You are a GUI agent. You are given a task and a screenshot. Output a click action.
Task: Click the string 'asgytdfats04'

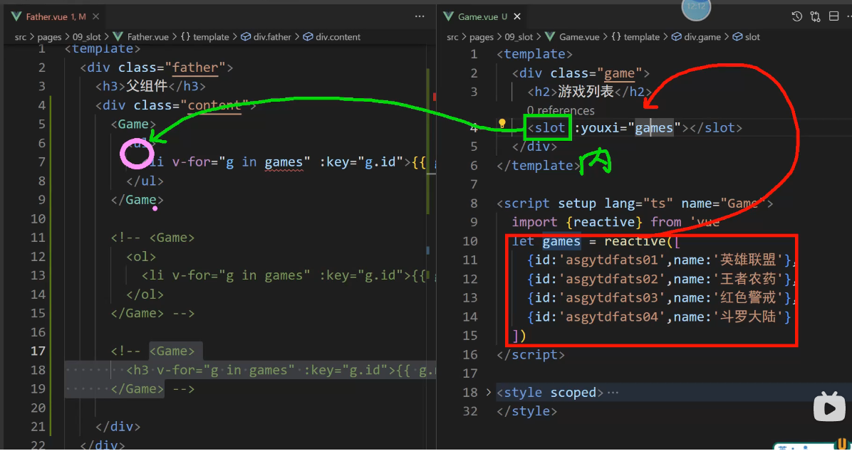[x=612, y=317]
